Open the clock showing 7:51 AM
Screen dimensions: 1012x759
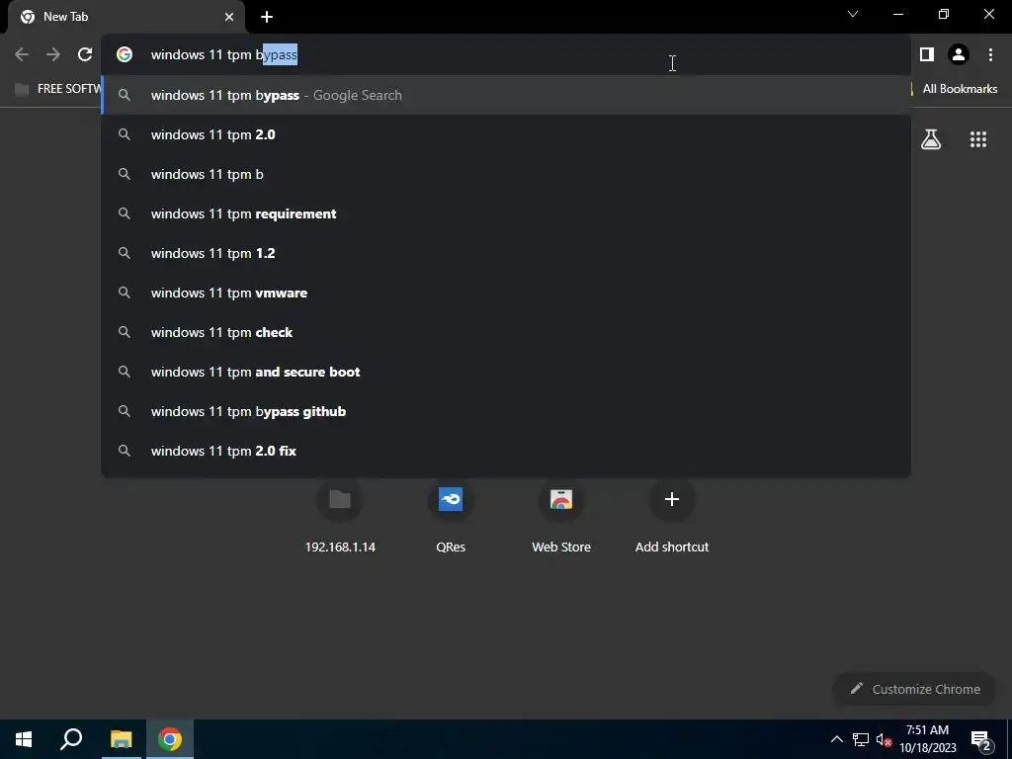click(927, 739)
